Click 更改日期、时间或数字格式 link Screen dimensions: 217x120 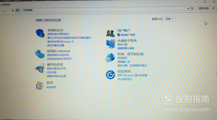132,65
